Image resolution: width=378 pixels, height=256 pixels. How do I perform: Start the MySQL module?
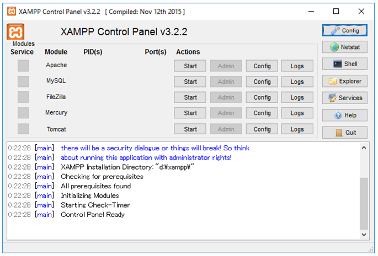(x=190, y=81)
